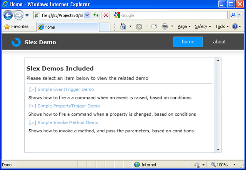Open Simple EventTrigger Demo link
Viewport: 246px width, 170px height.
click(61, 89)
